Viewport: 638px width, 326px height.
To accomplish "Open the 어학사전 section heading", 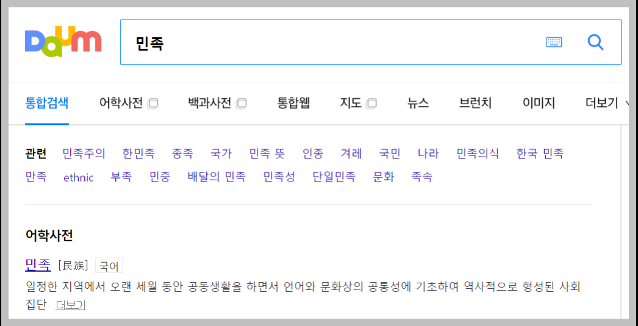I will [x=49, y=235].
